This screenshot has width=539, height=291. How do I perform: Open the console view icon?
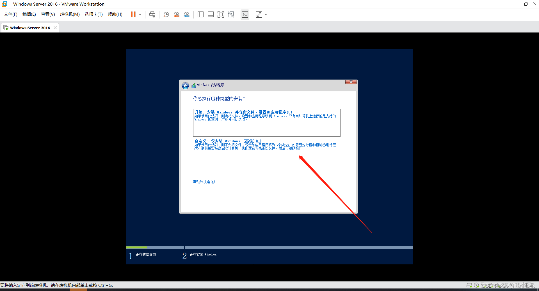(245, 14)
